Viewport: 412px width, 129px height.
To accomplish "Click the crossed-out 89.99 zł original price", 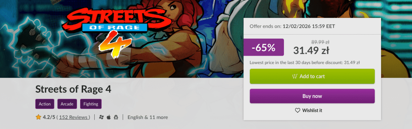I will click(320, 42).
